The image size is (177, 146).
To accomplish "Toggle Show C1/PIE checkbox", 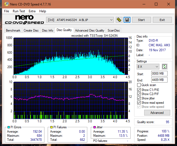I will pyautogui.click(x=139, y=90).
